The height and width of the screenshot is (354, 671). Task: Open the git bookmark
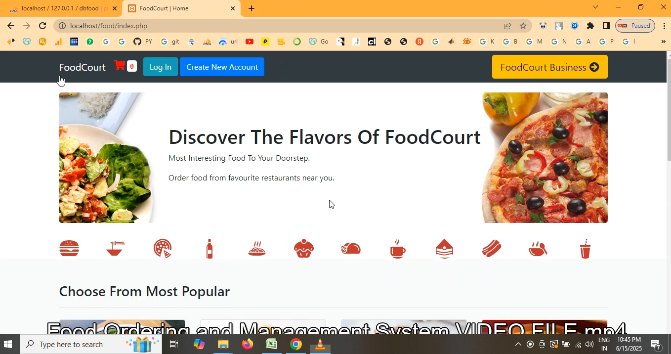pyautogui.click(x=170, y=42)
